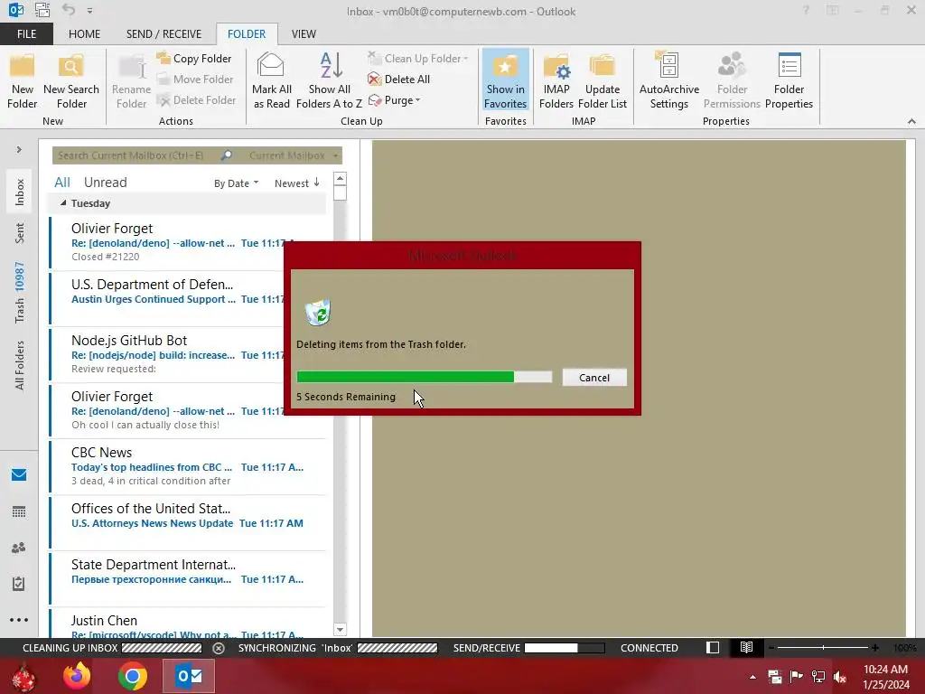Image resolution: width=925 pixels, height=694 pixels.
Task: Click Delete All in Clean Up group
Action: click(x=398, y=80)
